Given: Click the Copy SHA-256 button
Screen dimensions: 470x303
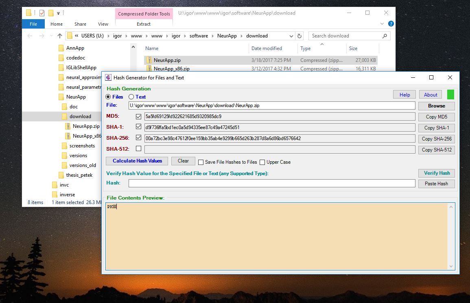Looking at the screenshot, I should coord(437,139).
